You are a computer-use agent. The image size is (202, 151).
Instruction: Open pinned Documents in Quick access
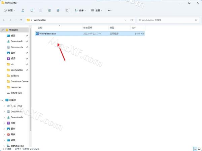17,47
